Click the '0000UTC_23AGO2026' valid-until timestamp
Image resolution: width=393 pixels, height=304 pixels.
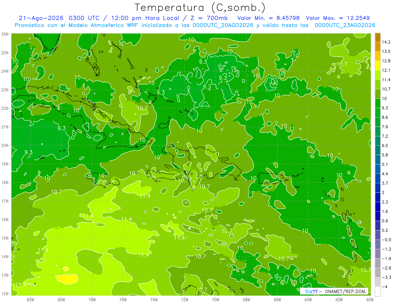coord(345,25)
